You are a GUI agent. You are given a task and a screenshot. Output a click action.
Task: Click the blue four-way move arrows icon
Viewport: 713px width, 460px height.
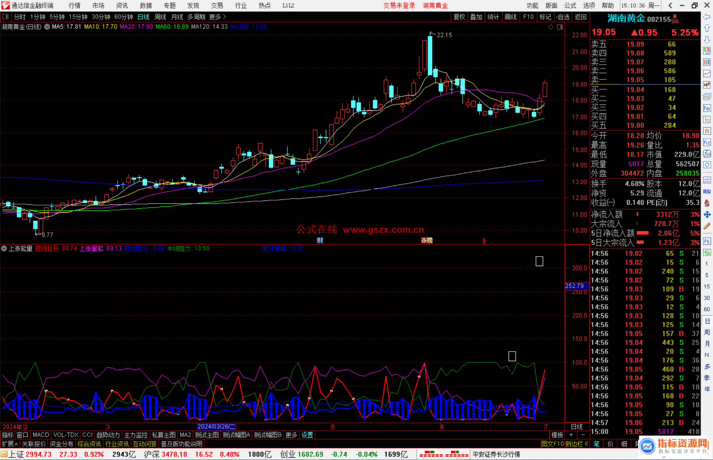click(707, 215)
